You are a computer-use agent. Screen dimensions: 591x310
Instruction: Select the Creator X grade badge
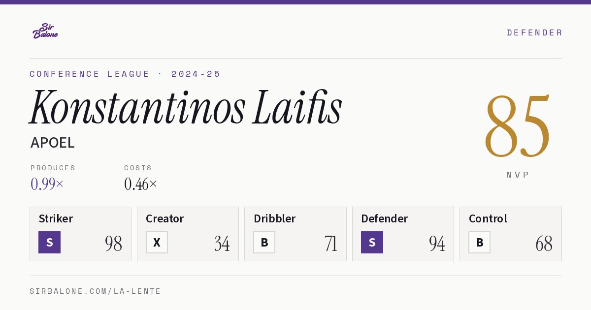point(157,242)
